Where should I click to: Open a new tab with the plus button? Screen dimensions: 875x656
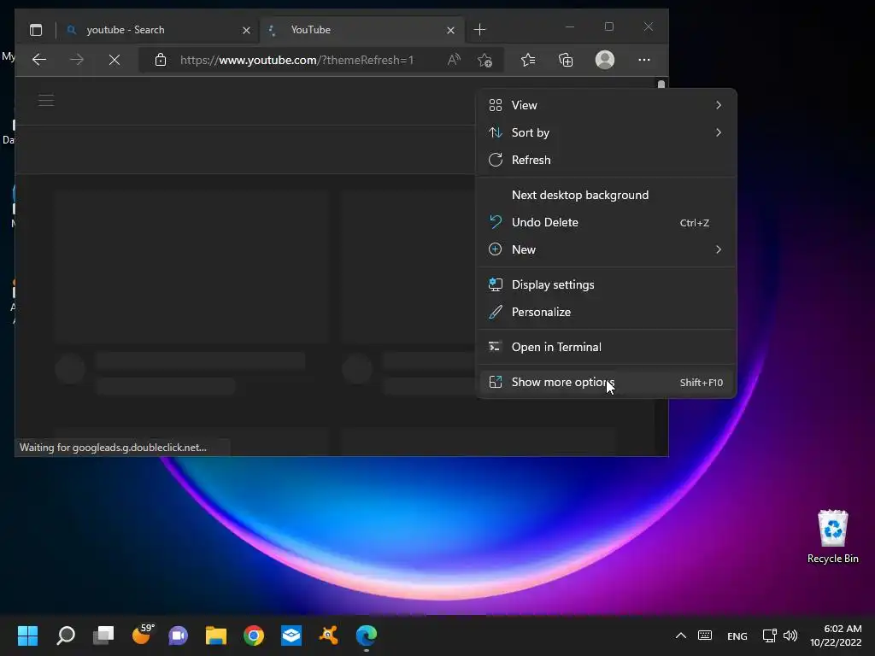pos(479,30)
